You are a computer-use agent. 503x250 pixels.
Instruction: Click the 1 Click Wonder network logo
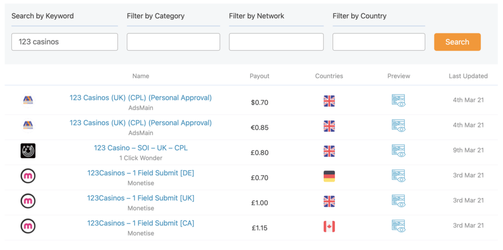tap(28, 151)
